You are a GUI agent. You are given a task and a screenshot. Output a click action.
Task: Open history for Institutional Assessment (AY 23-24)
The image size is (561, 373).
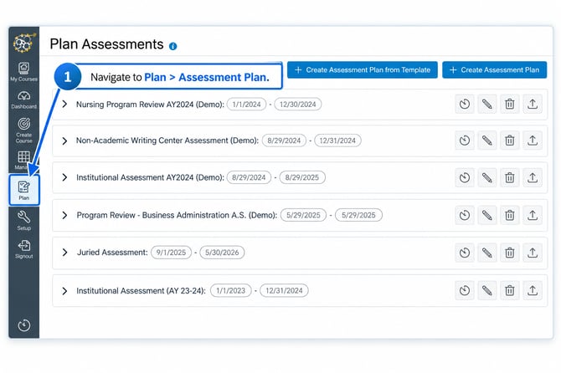tap(465, 290)
